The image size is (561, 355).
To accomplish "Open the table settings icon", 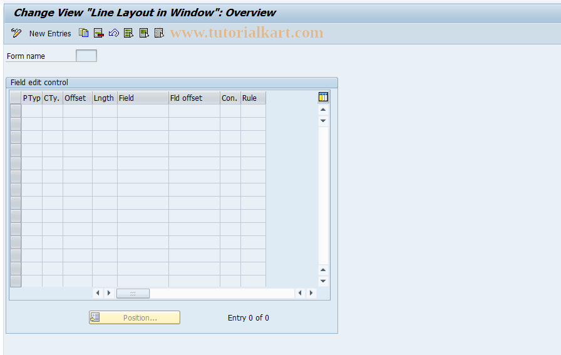I will 323,97.
